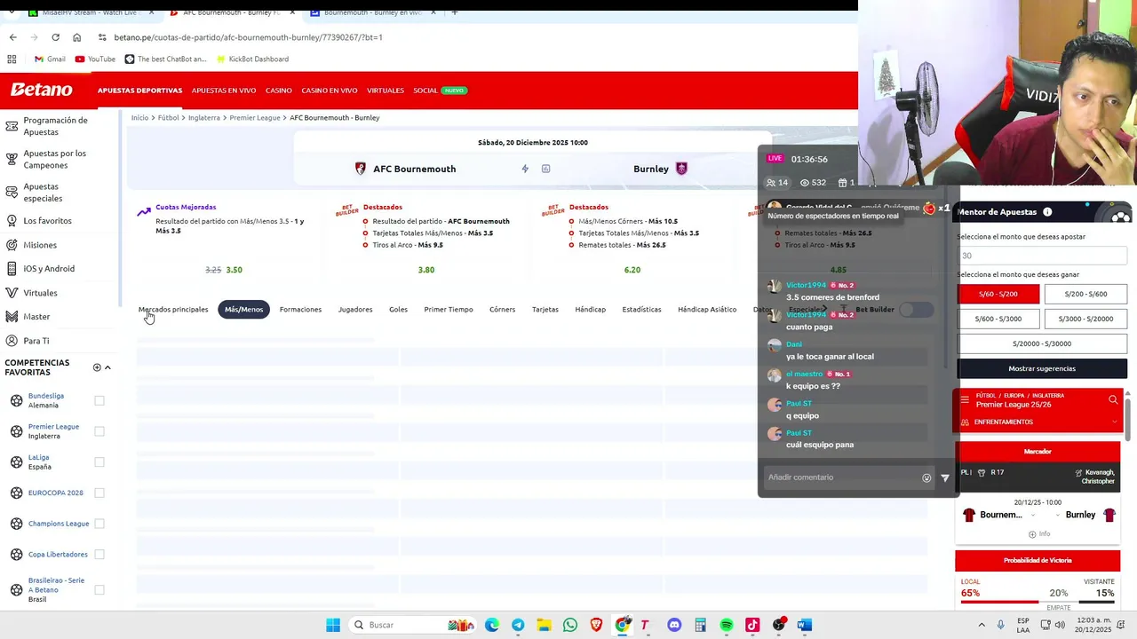Open the emoji picker in chat box

pos(926,477)
